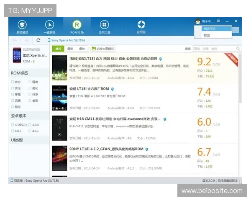
Task: Open the 一键刷机 one-click flash section
Action: point(49,27)
